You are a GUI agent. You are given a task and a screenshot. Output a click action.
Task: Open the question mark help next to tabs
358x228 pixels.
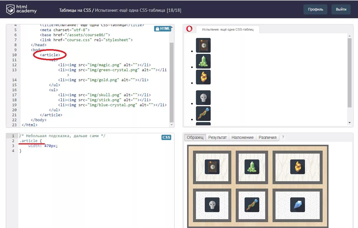pos(283,137)
